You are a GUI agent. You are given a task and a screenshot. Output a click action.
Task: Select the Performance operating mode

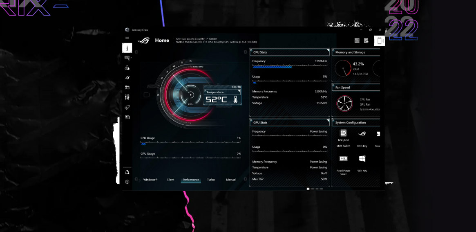(x=191, y=180)
